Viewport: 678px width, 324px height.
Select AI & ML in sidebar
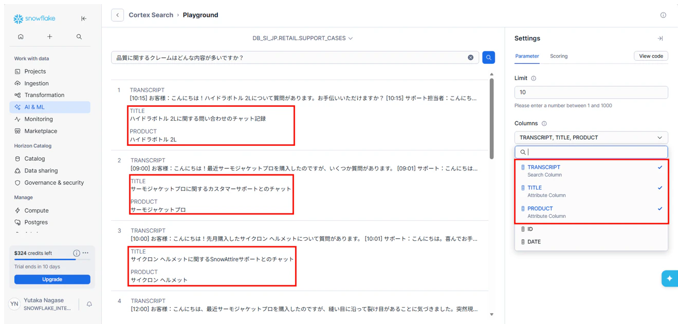50,107
